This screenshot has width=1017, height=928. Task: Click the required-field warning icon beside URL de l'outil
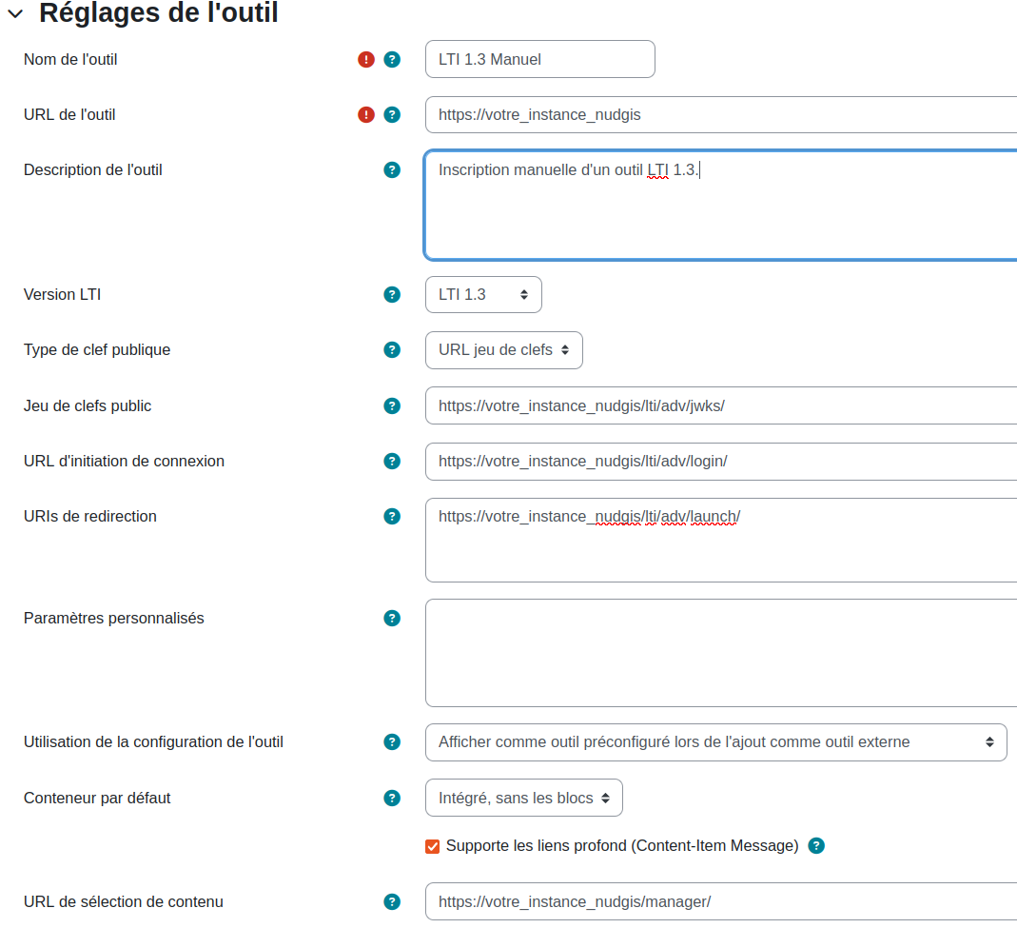click(366, 115)
